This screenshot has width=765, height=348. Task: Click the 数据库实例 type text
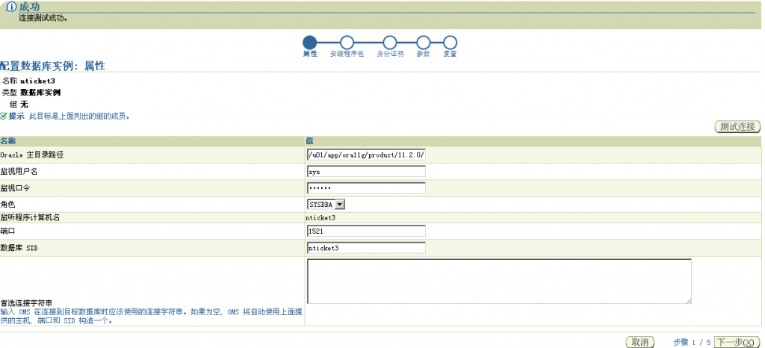(40, 92)
